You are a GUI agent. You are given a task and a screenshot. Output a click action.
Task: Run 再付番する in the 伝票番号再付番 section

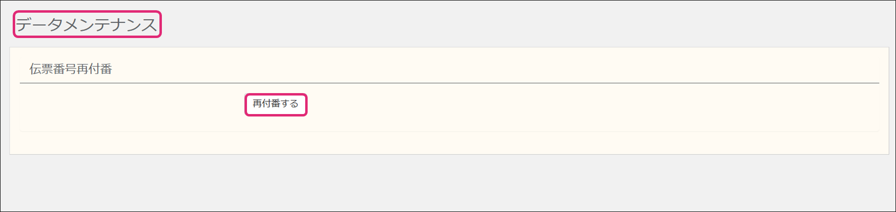(x=275, y=104)
